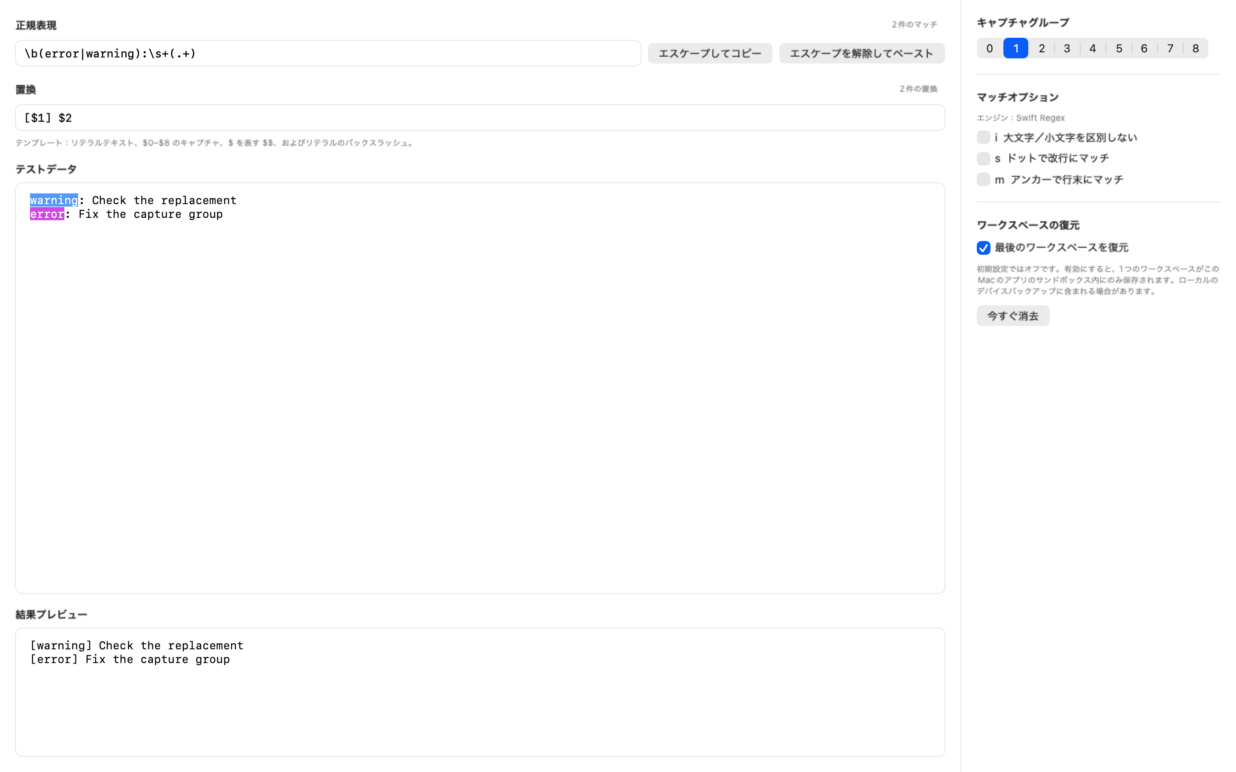The width and height of the screenshot is (1236, 772).
Task: Select capture group 3 segment
Action: click(1066, 48)
